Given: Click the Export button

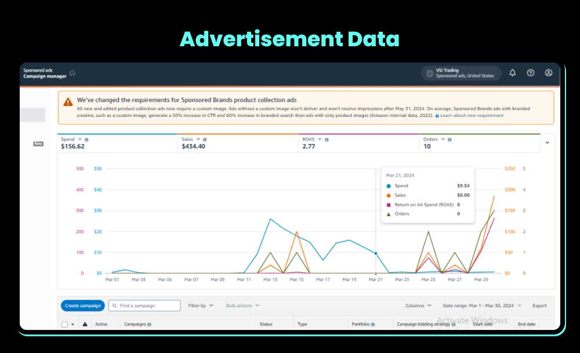Looking at the screenshot, I should pos(539,306).
